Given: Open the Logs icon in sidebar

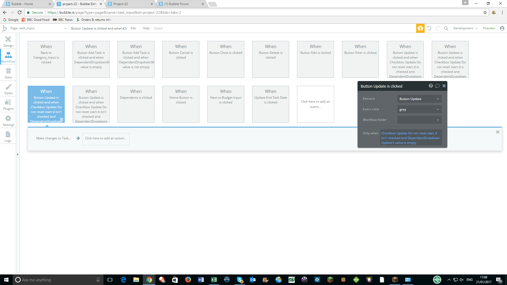Looking at the screenshot, I should (8, 136).
